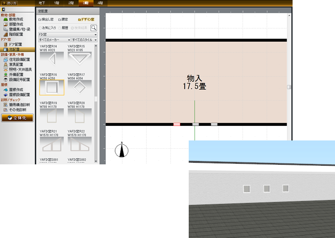Select the 壁編集/柱・梁 wall editing tool

pyautogui.click(x=17, y=29)
